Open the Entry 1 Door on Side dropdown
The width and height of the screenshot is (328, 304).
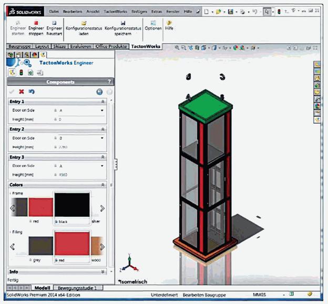point(102,110)
